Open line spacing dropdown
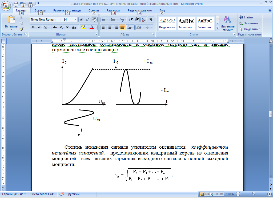This screenshot has height=198, width=273. click(x=130, y=27)
